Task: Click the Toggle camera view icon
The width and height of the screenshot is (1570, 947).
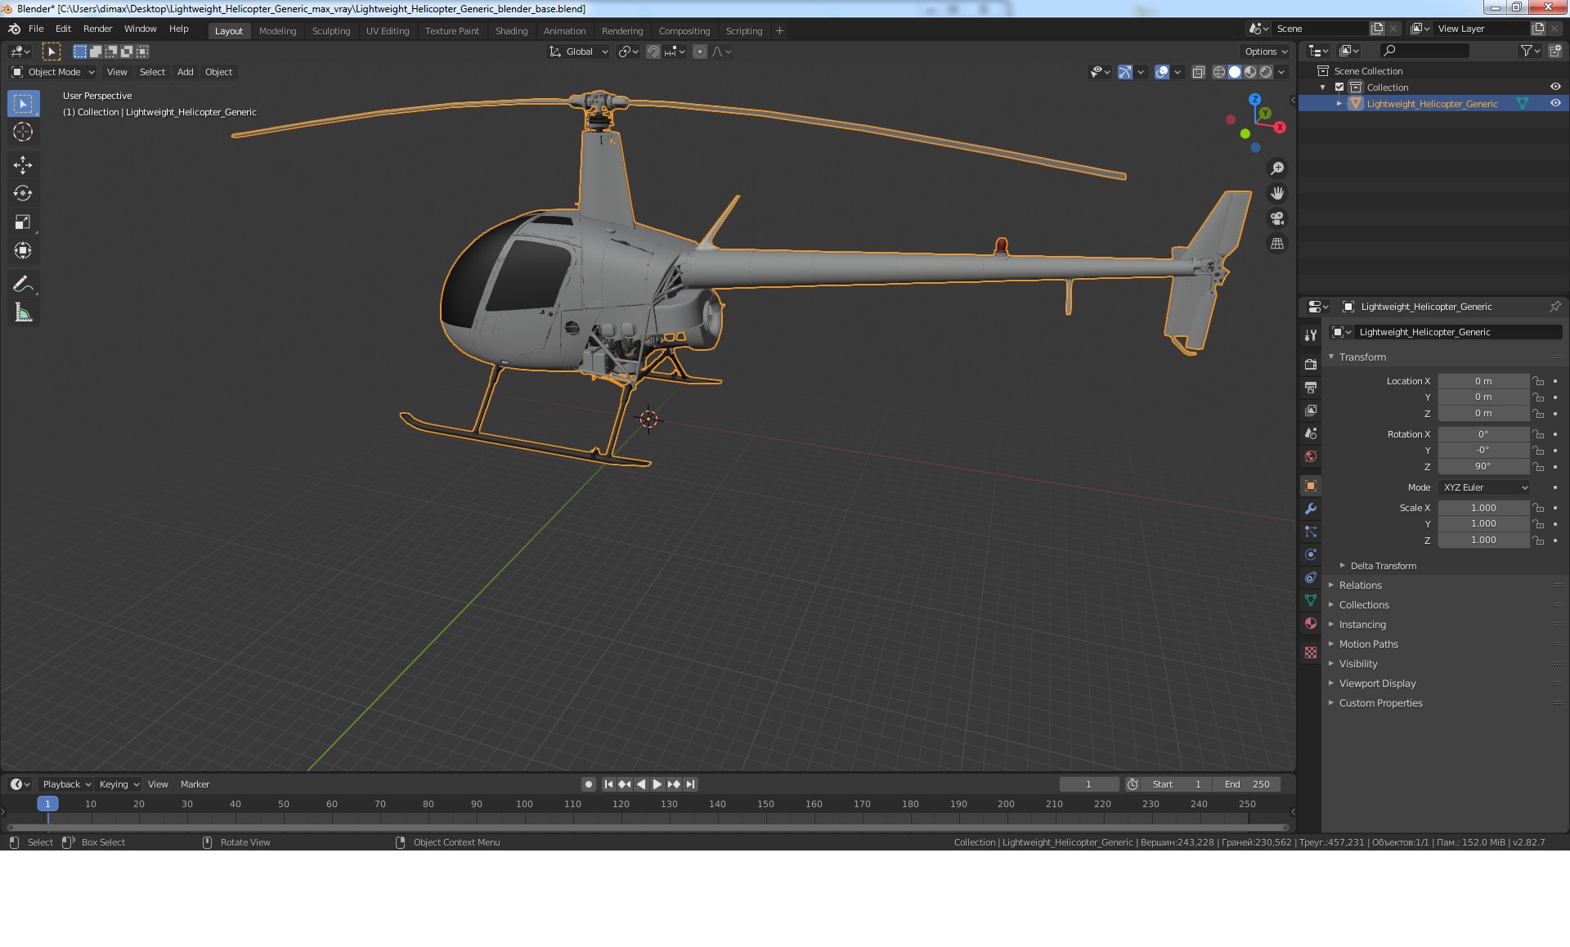Action: (1276, 218)
